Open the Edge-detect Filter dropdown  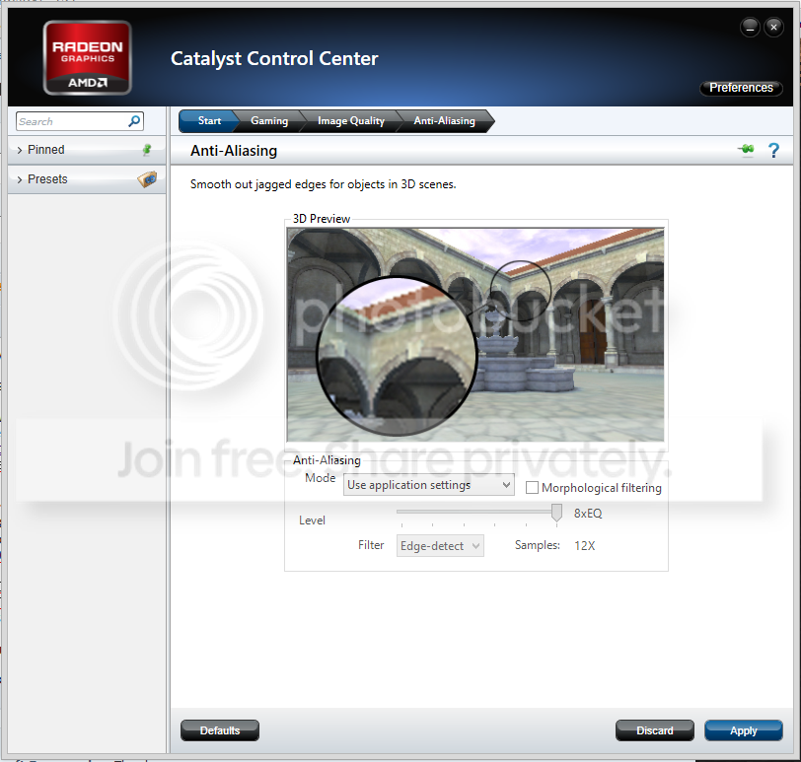click(440, 545)
